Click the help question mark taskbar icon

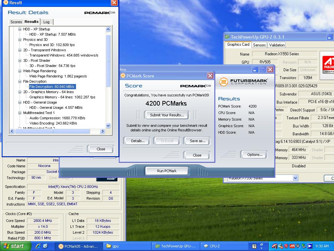[254, 246]
